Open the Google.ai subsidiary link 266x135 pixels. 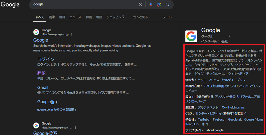coord(234,120)
